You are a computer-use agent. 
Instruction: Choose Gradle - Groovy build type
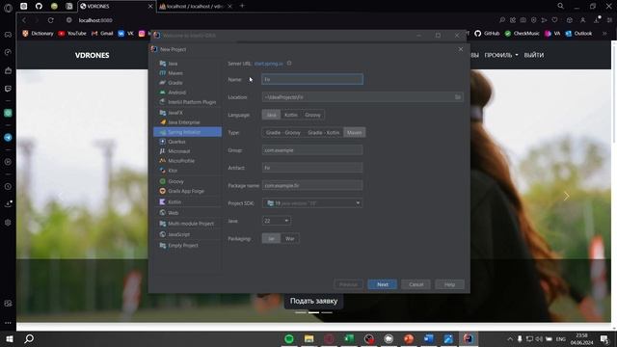coord(282,133)
